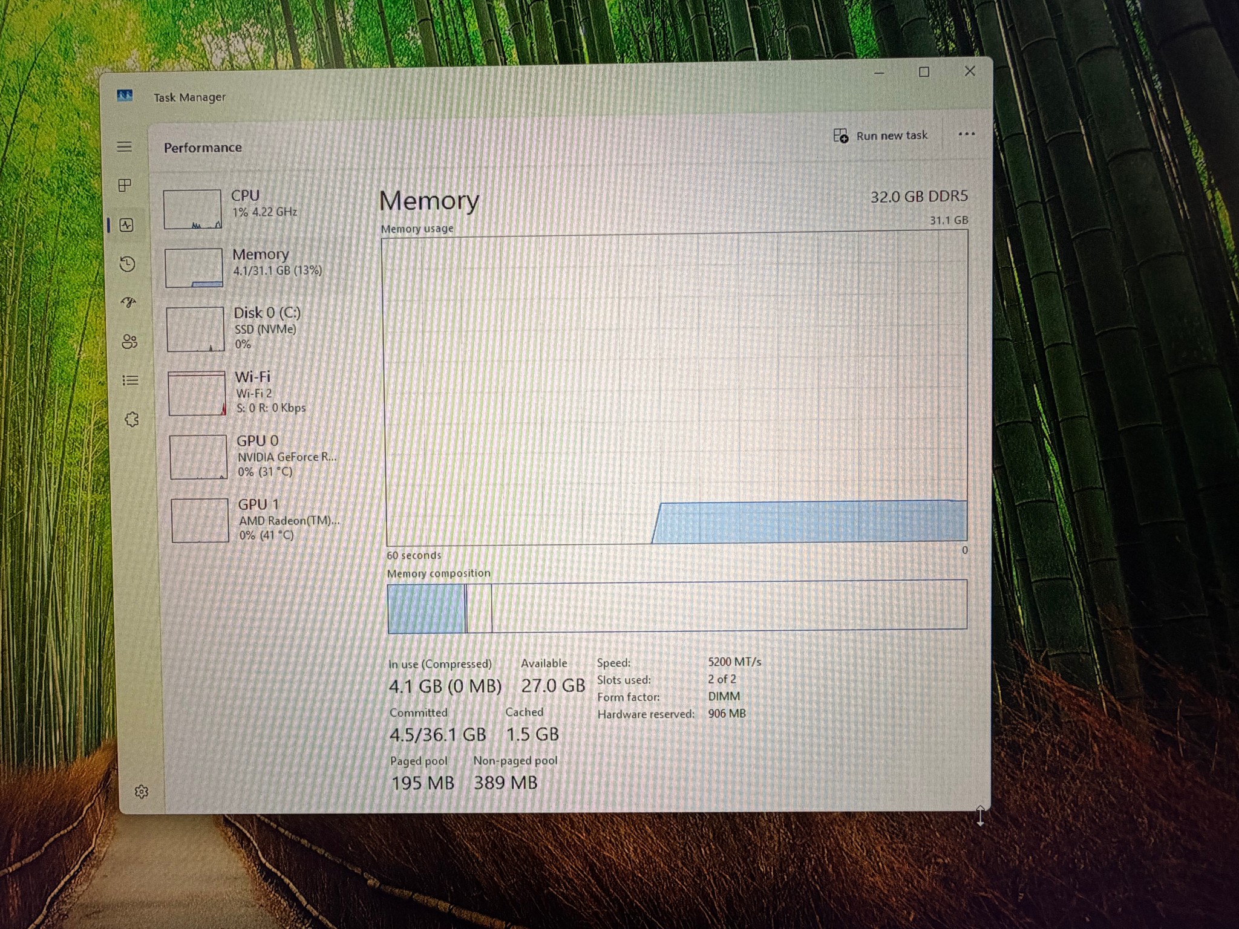Open the hamburger navigation menu
Viewport: 1239px width, 929px height.
pos(124,146)
